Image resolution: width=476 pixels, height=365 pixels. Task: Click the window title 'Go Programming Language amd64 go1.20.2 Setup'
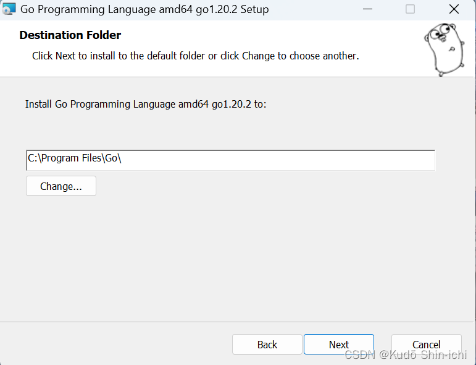144,9
